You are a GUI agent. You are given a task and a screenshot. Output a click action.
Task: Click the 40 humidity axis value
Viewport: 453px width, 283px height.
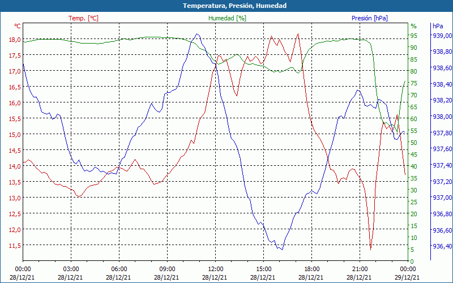pyautogui.click(x=414, y=166)
